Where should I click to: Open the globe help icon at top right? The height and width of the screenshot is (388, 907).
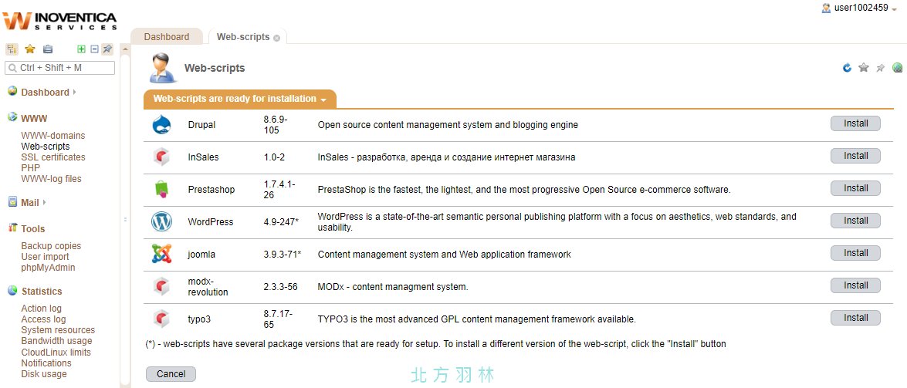[x=897, y=68]
